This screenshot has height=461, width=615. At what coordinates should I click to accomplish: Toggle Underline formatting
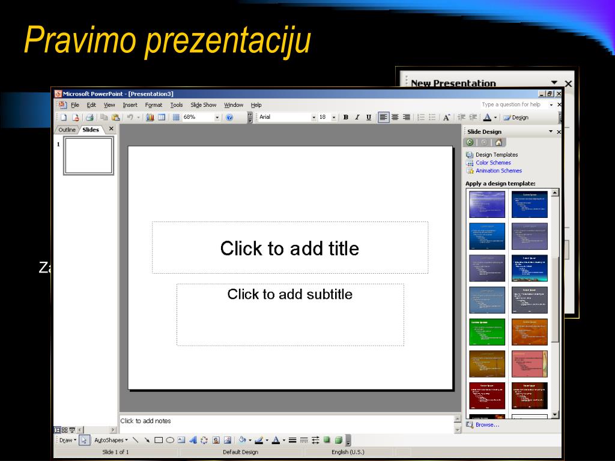point(369,117)
